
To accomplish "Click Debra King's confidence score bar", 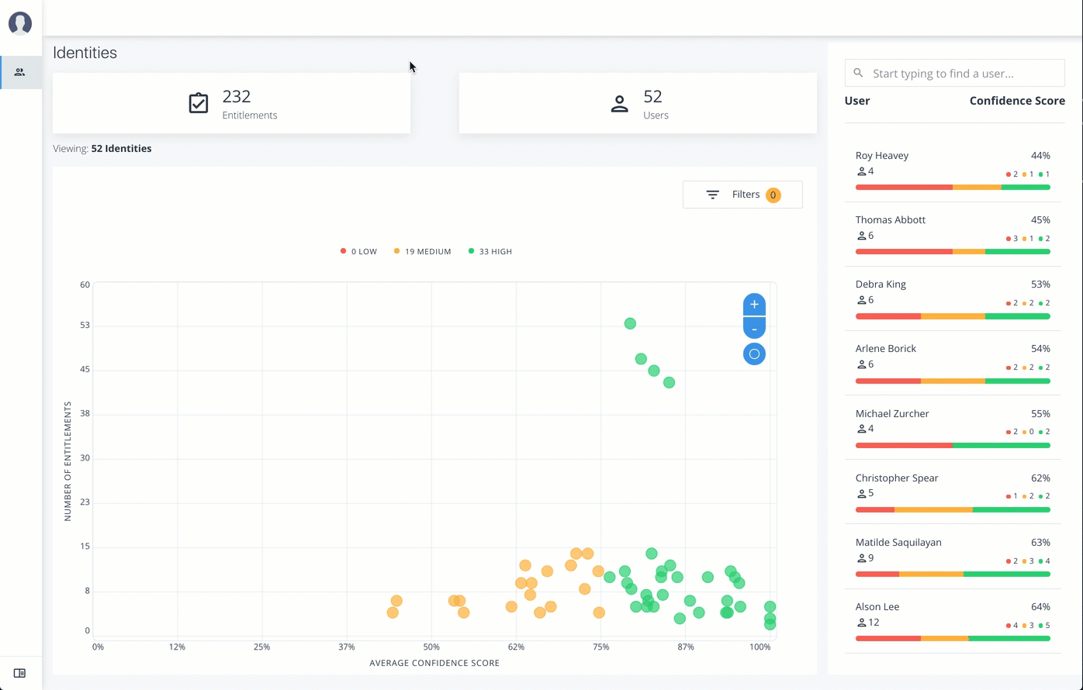I will click(953, 316).
